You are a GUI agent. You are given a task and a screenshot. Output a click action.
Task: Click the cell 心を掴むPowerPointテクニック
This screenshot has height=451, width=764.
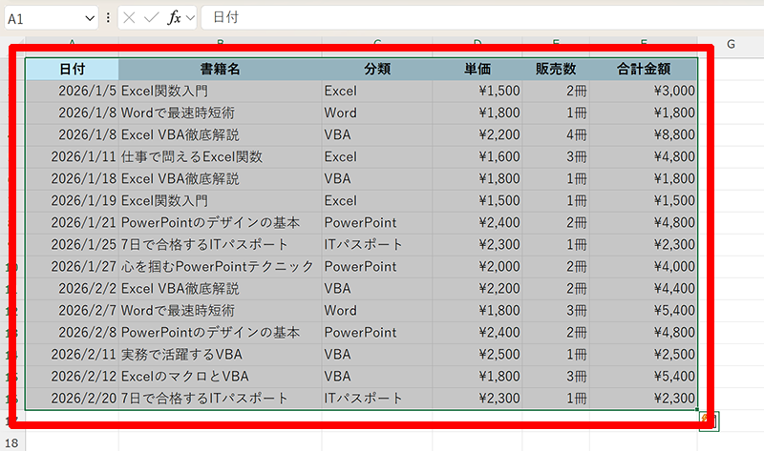pyautogui.click(x=218, y=267)
